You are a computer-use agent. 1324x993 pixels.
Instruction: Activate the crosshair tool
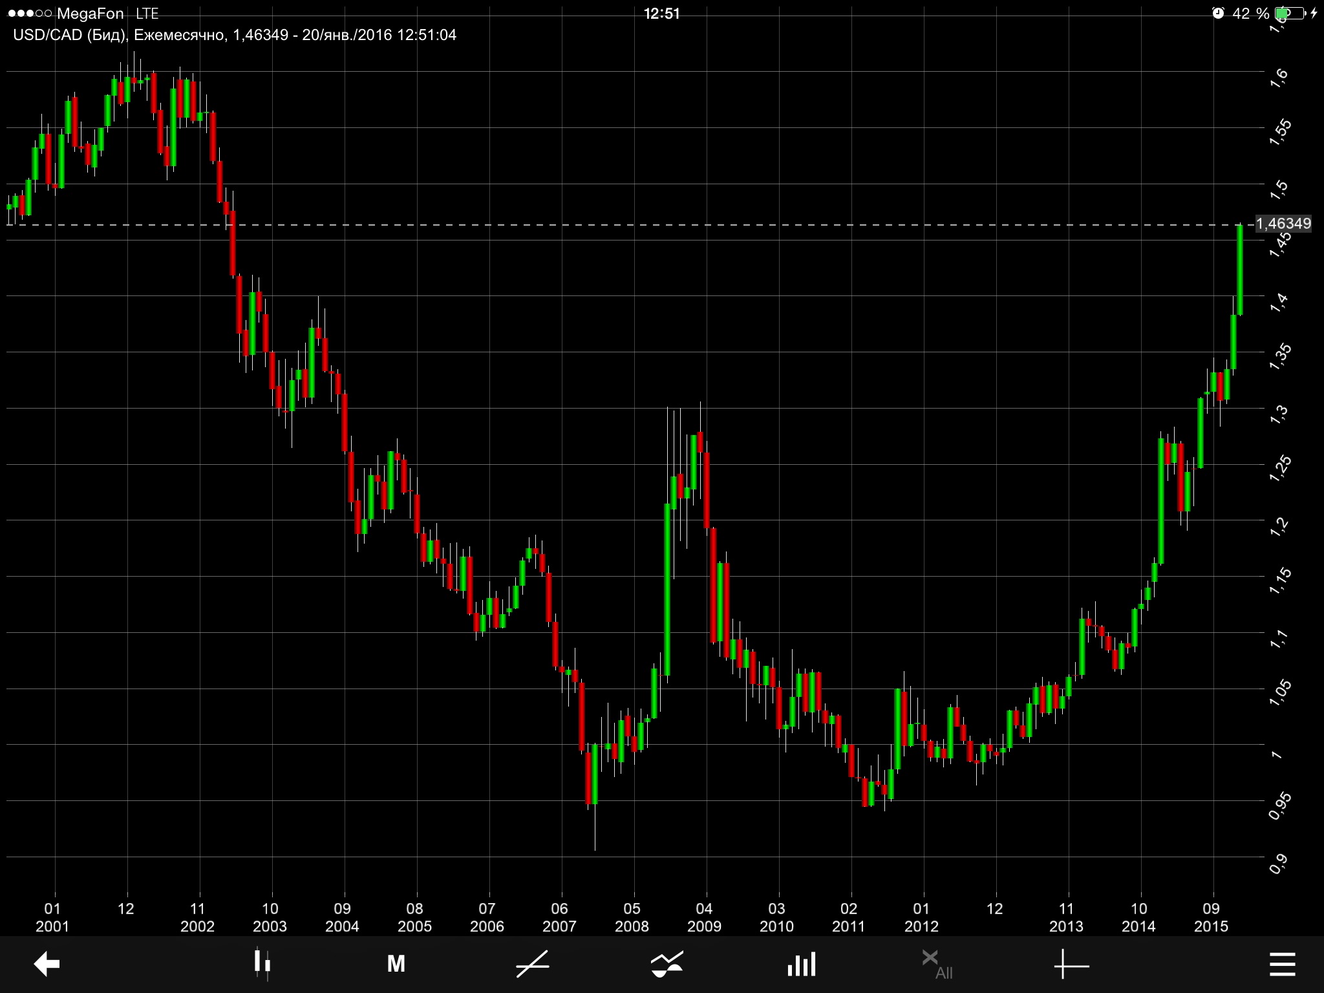(x=1071, y=966)
